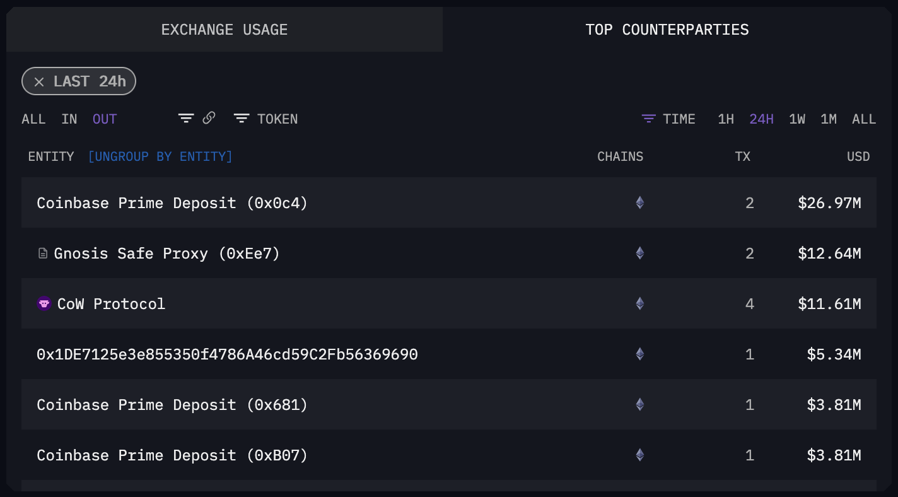Set time range to 1M
The image size is (898, 497).
pyautogui.click(x=829, y=119)
